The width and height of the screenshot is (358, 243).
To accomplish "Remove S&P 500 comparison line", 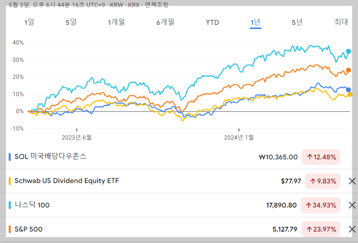I will (351, 229).
